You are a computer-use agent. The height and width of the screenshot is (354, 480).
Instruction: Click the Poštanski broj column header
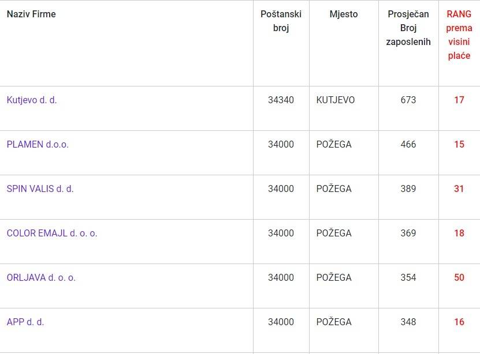tap(281, 21)
